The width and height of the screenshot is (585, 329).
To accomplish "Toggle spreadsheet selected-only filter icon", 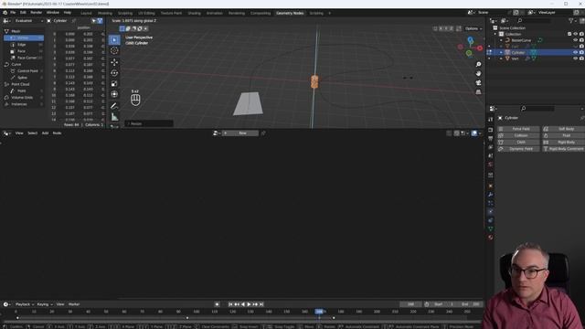I will point(93,21).
